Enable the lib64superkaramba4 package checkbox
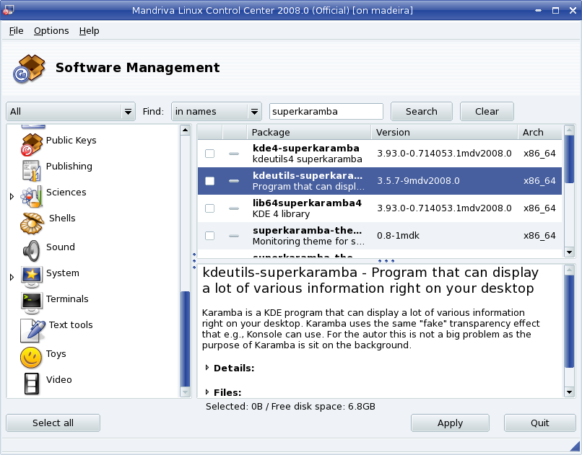Viewport: 582px width, 455px height. [209, 208]
